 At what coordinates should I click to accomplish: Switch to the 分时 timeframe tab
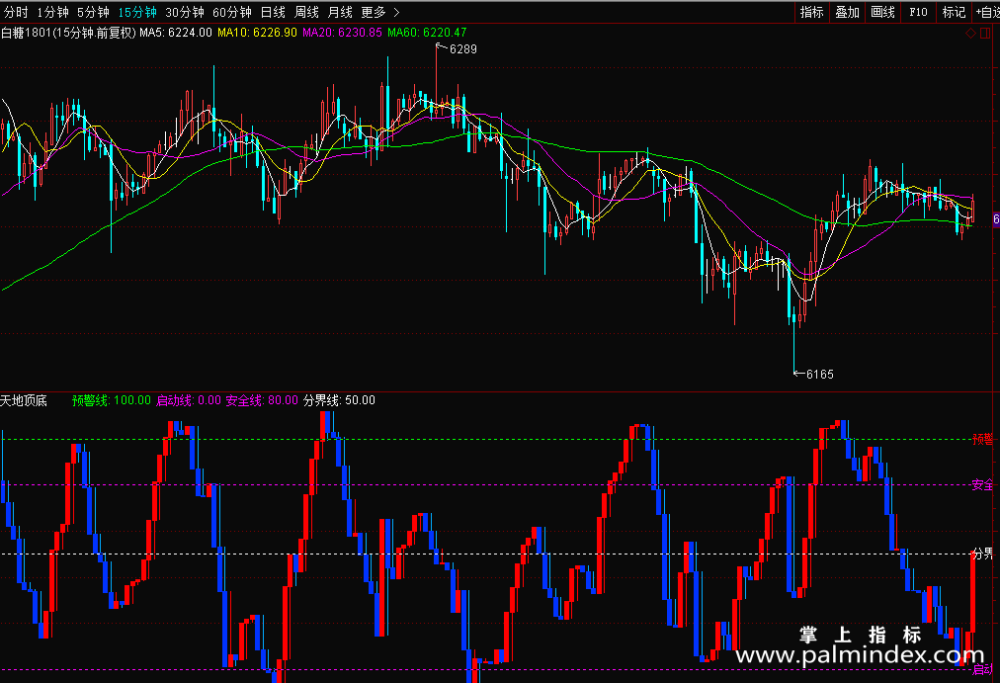16,12
